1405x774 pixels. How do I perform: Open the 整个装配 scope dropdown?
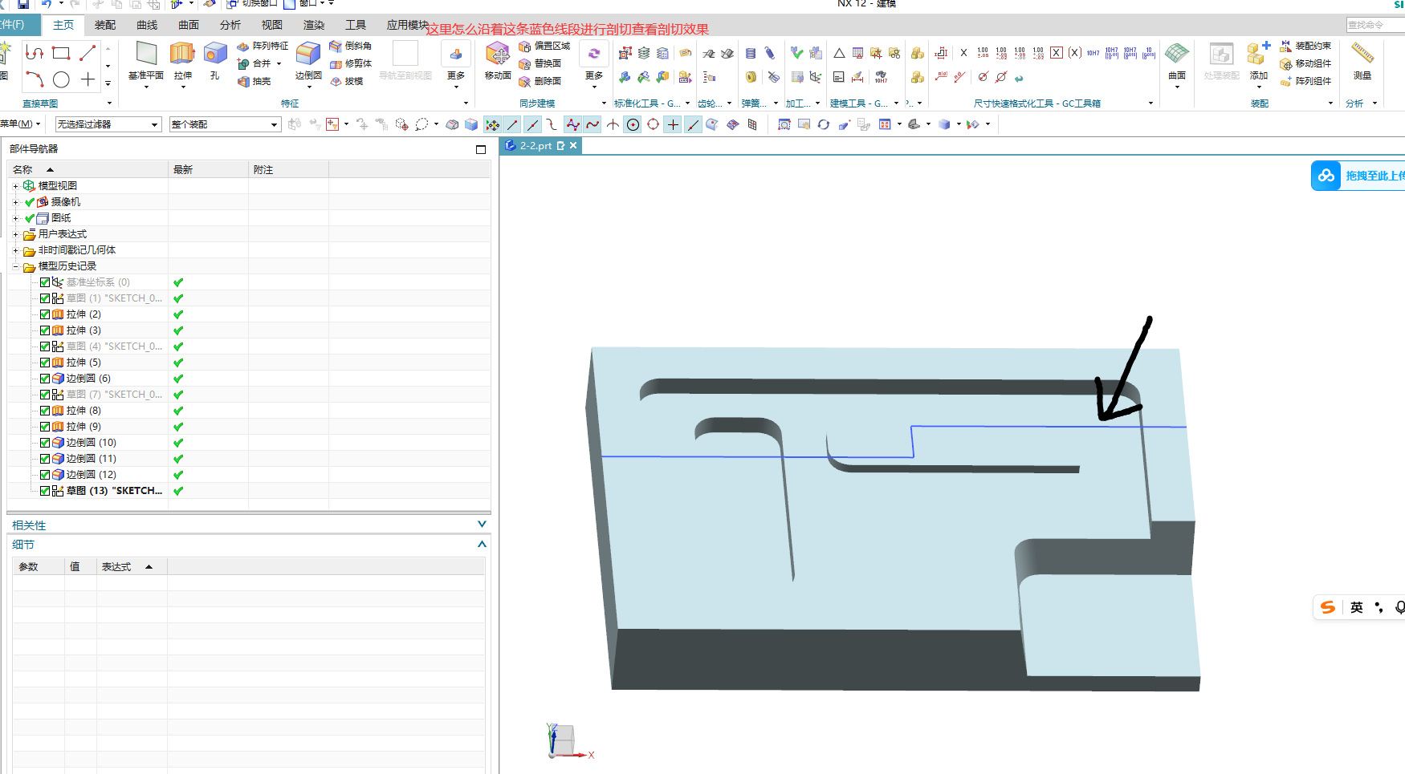pos(225,124)
